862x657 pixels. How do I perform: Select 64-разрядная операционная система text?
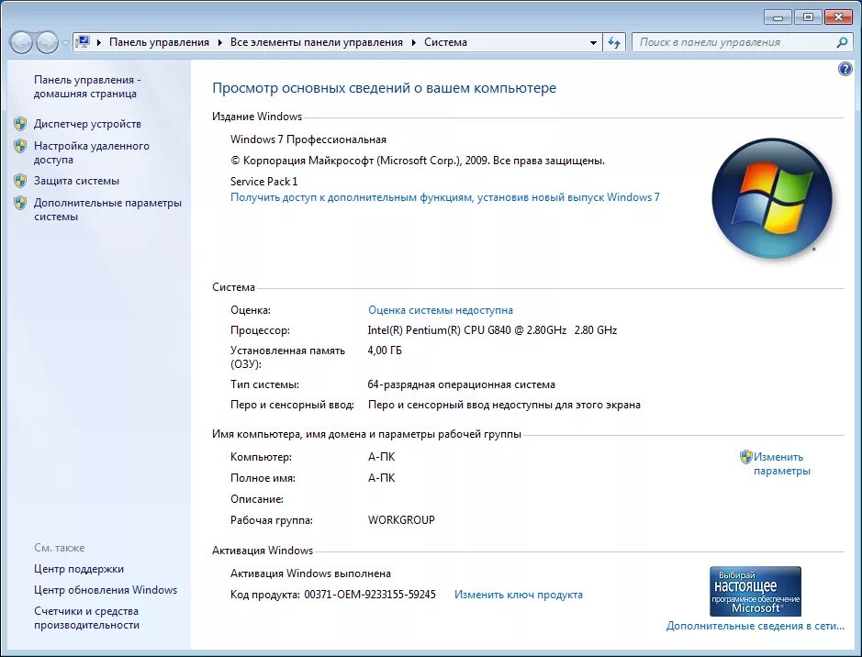461,384
